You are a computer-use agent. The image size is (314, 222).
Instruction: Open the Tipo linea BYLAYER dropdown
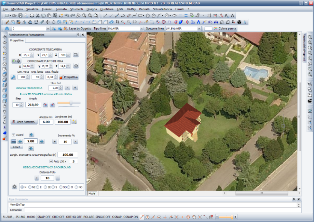pos(141,29)
